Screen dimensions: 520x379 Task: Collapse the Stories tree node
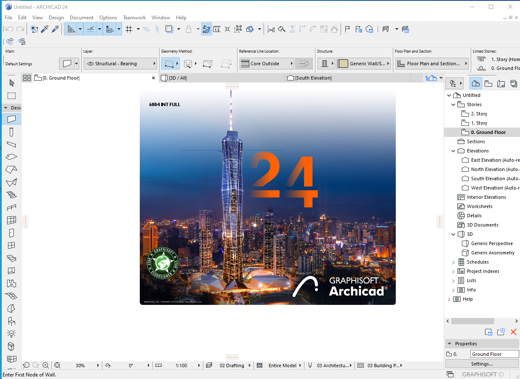point(453,104)
